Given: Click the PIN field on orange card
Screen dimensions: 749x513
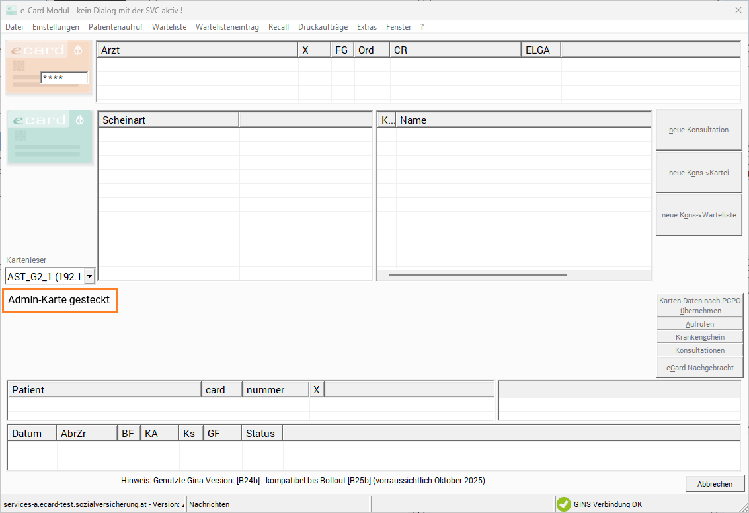Looking at the screenshot, I should pos(63,77).
